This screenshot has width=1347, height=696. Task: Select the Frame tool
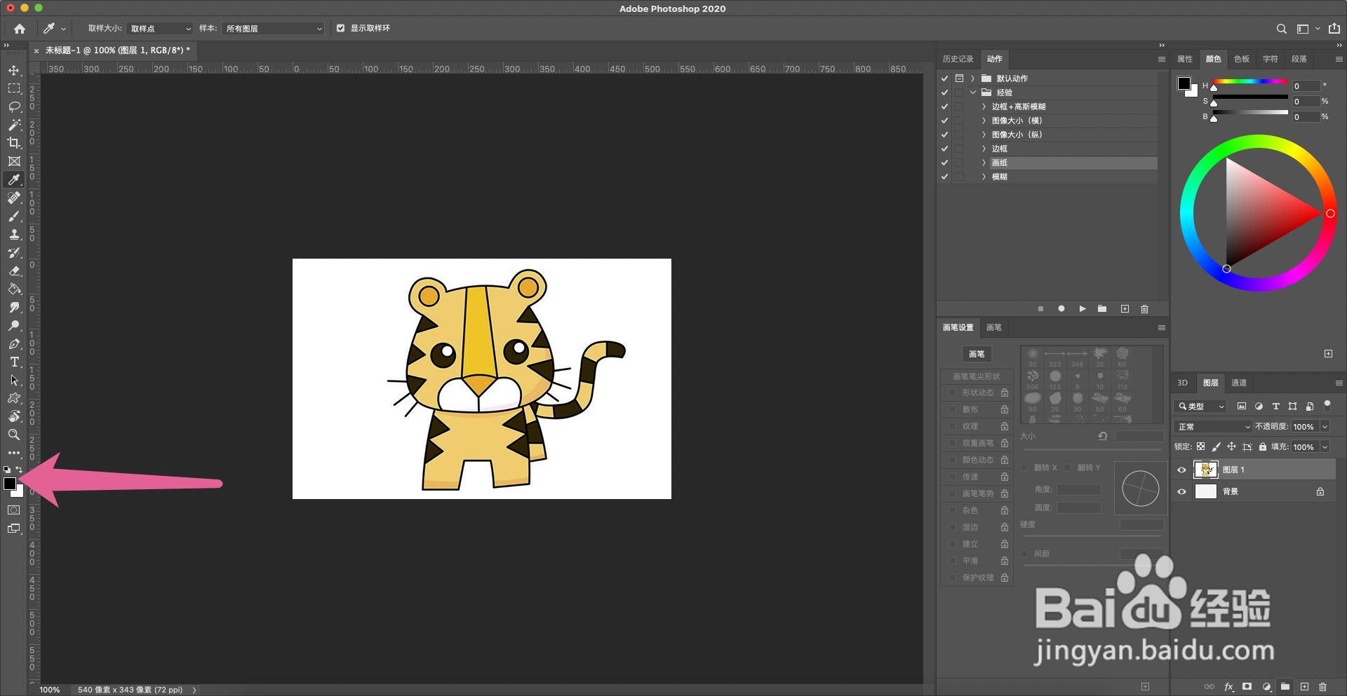[14, 161]
